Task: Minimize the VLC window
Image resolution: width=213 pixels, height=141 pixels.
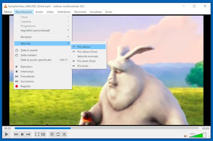Action: point(184,6)
